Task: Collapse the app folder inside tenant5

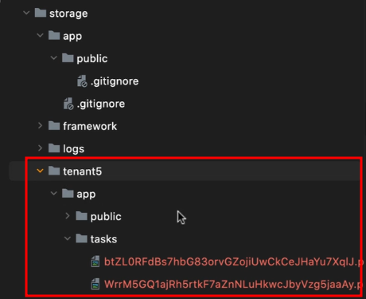Action: (x=54, y=193)
